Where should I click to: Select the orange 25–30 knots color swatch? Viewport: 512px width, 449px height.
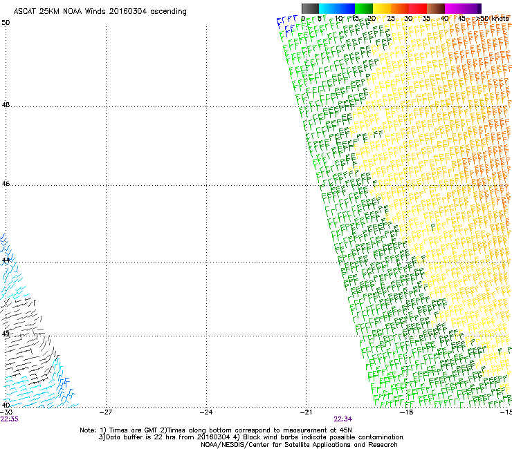point(400,8)
